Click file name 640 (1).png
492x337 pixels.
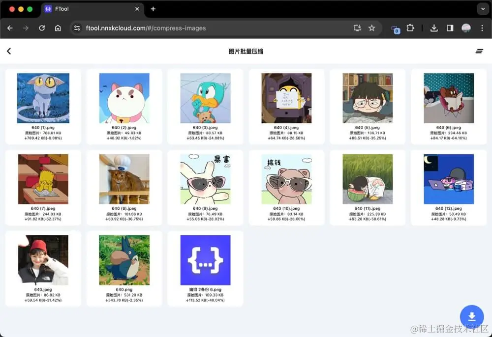click(43, 127)
